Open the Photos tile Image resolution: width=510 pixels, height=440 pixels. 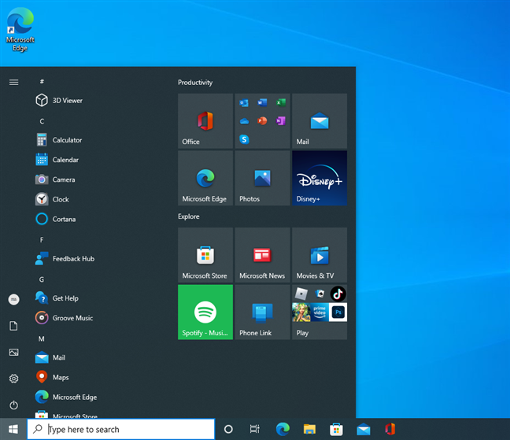[263, 178]
